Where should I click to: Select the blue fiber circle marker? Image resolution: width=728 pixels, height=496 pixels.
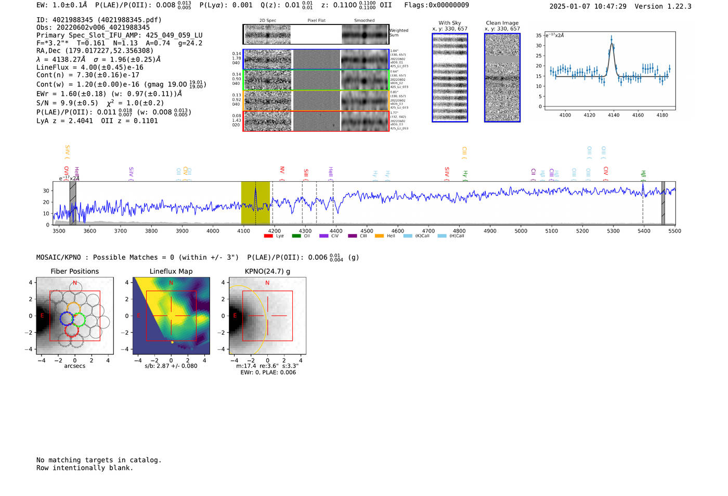pos(67,318)
